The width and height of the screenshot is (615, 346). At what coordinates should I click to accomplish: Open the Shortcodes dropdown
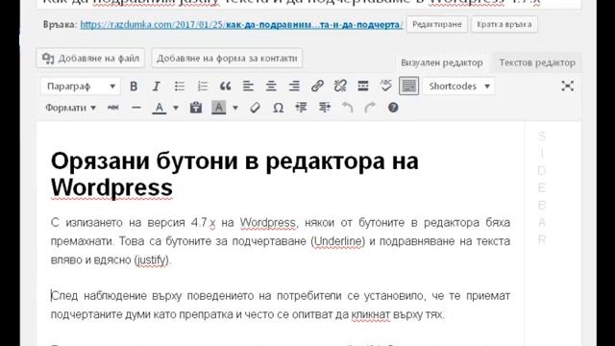458,86
